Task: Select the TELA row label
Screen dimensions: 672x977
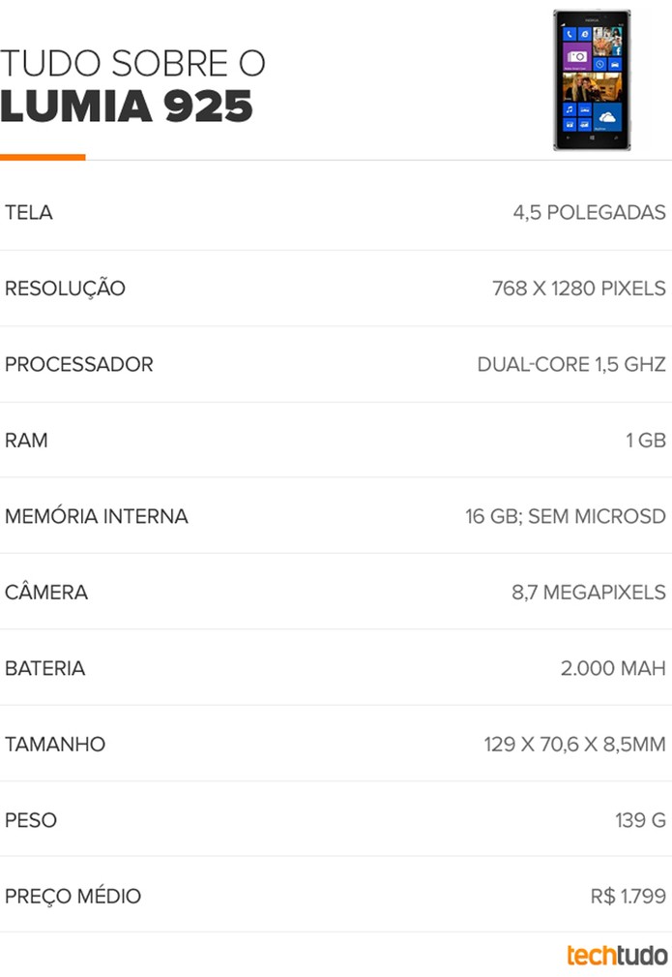Action: [x=29, y=212]
